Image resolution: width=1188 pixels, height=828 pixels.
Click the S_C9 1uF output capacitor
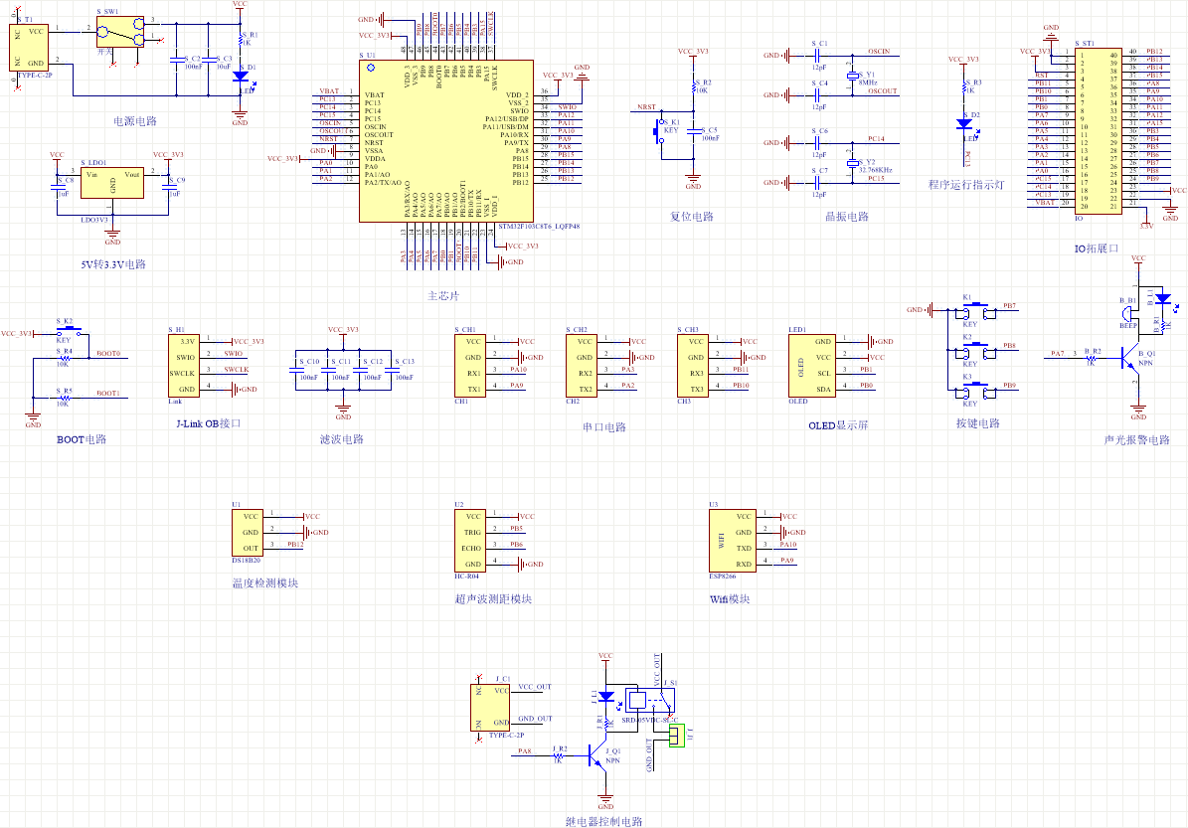pyautogui.click(x=168, y=186)
